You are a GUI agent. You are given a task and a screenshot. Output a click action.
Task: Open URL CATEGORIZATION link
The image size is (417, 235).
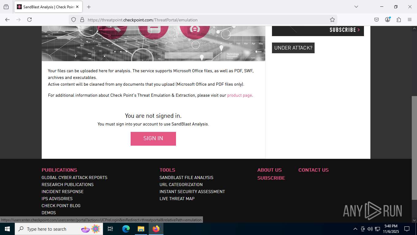coord(181,185)
